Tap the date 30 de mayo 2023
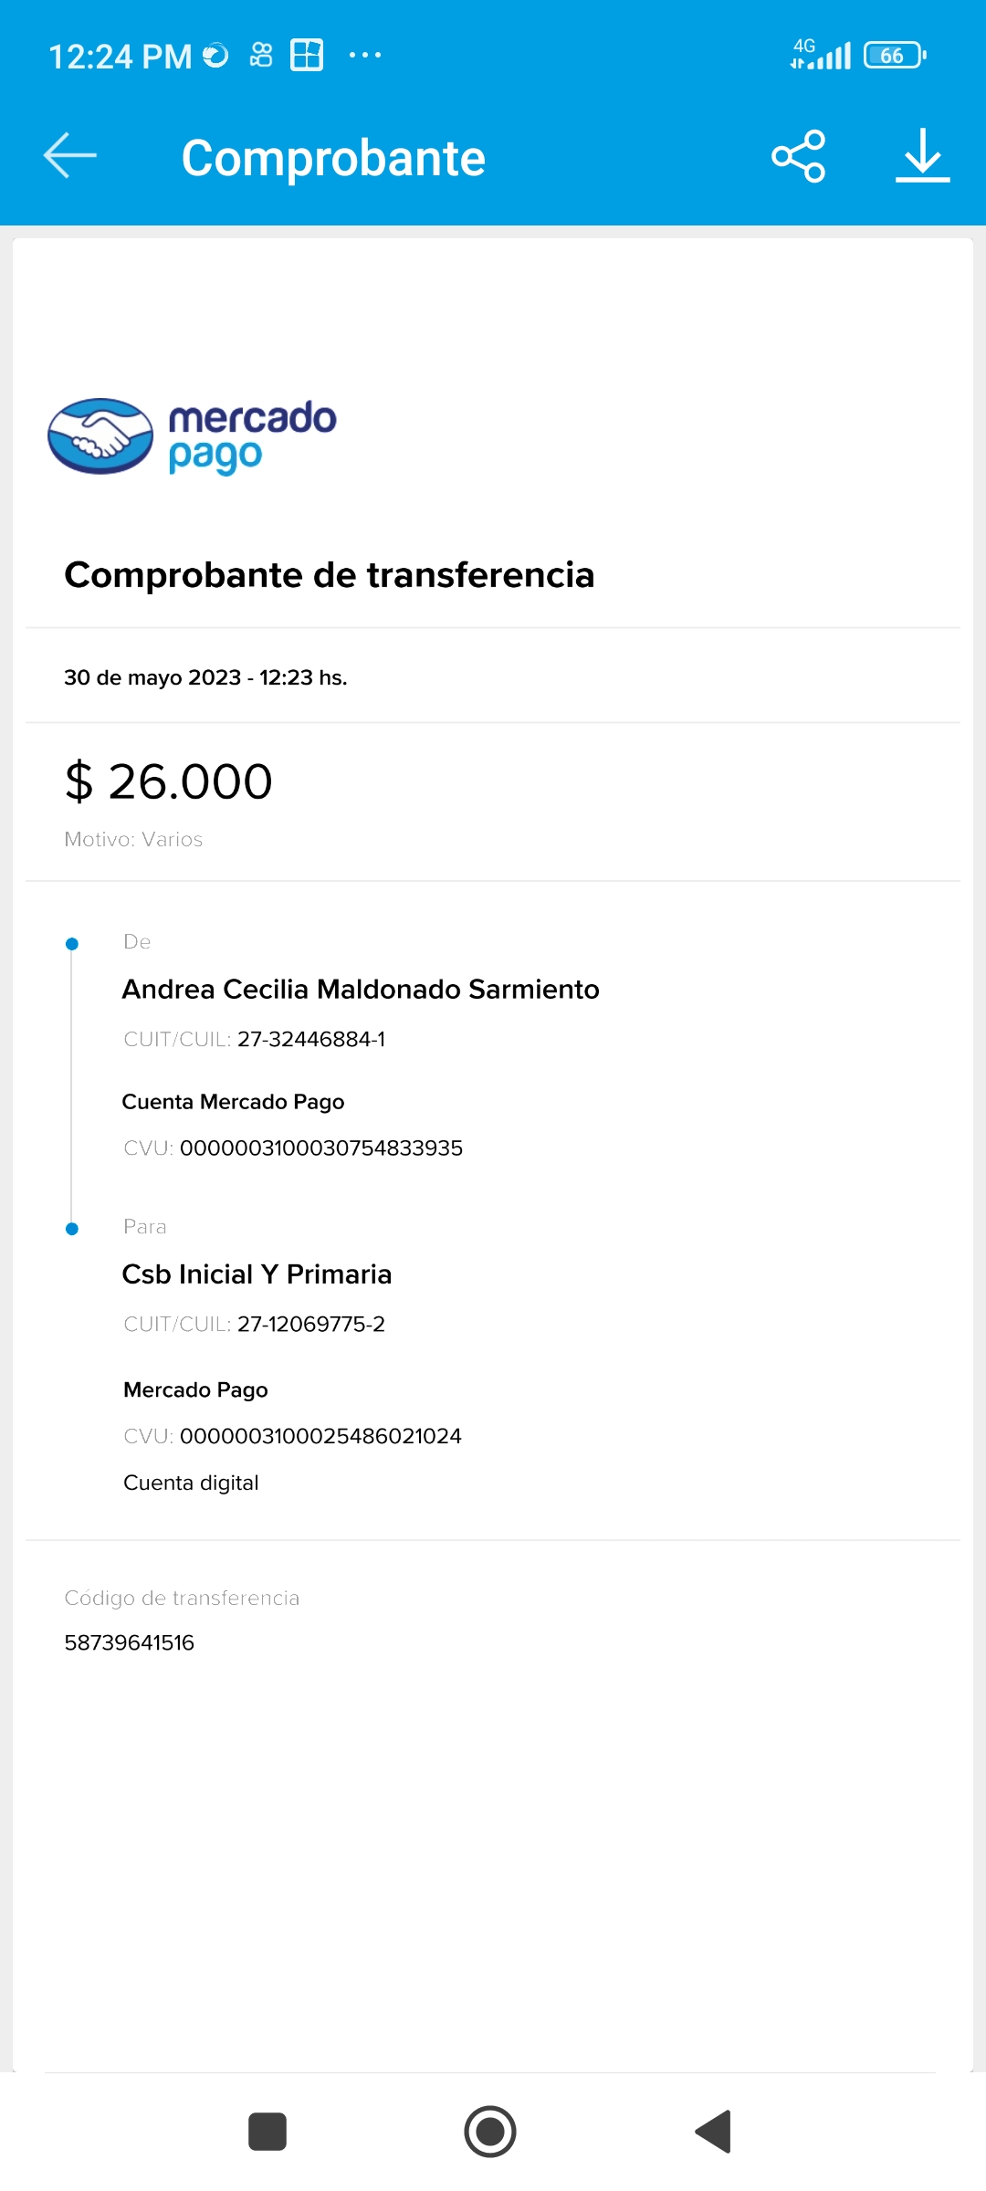 coord(152,677)
